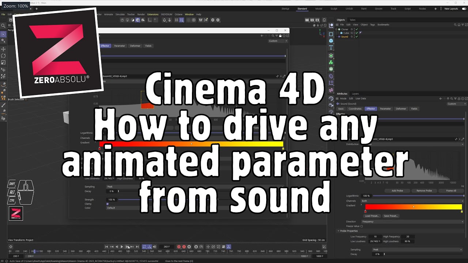Open the Direction dropdown set to Frequency
This screenshot has width=468, height=263.
click(412, 222)
